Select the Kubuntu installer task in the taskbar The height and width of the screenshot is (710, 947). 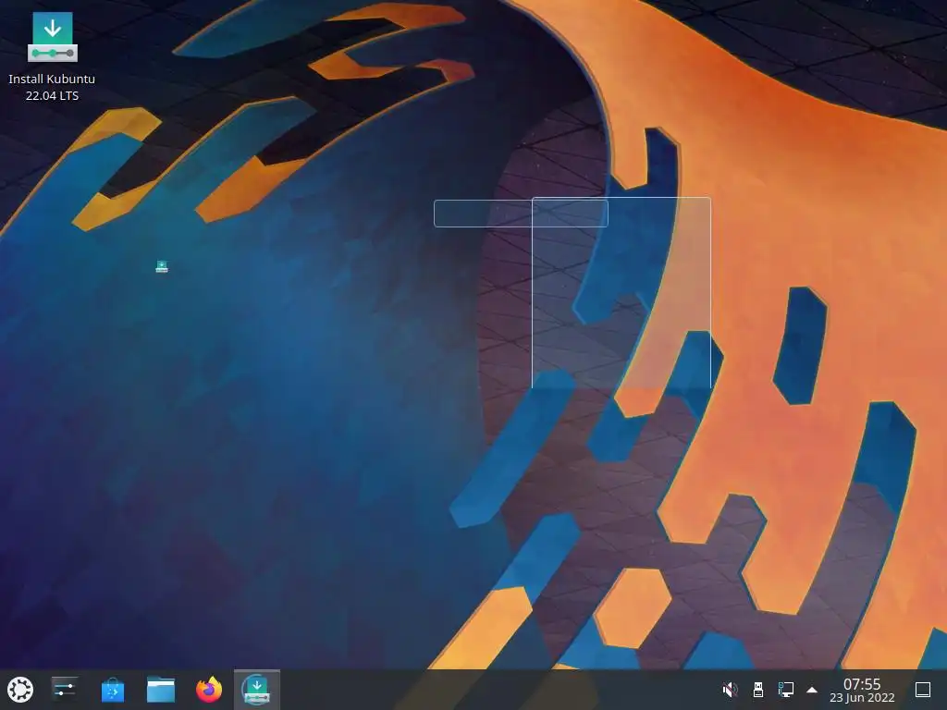257,690
